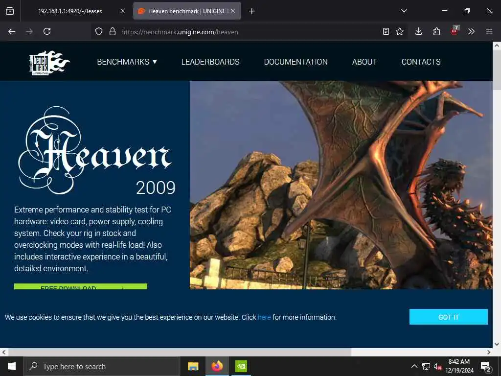501x376 pixels.
Task: Click the uBlock Origin extension icon
Action: (x=455, y=31)
